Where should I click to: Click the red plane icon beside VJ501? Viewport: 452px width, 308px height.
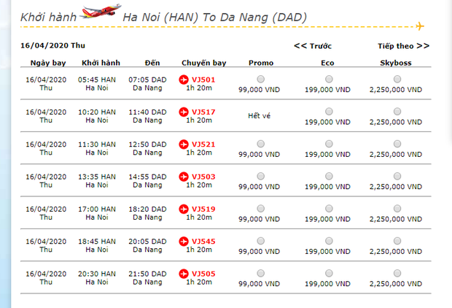184,79
